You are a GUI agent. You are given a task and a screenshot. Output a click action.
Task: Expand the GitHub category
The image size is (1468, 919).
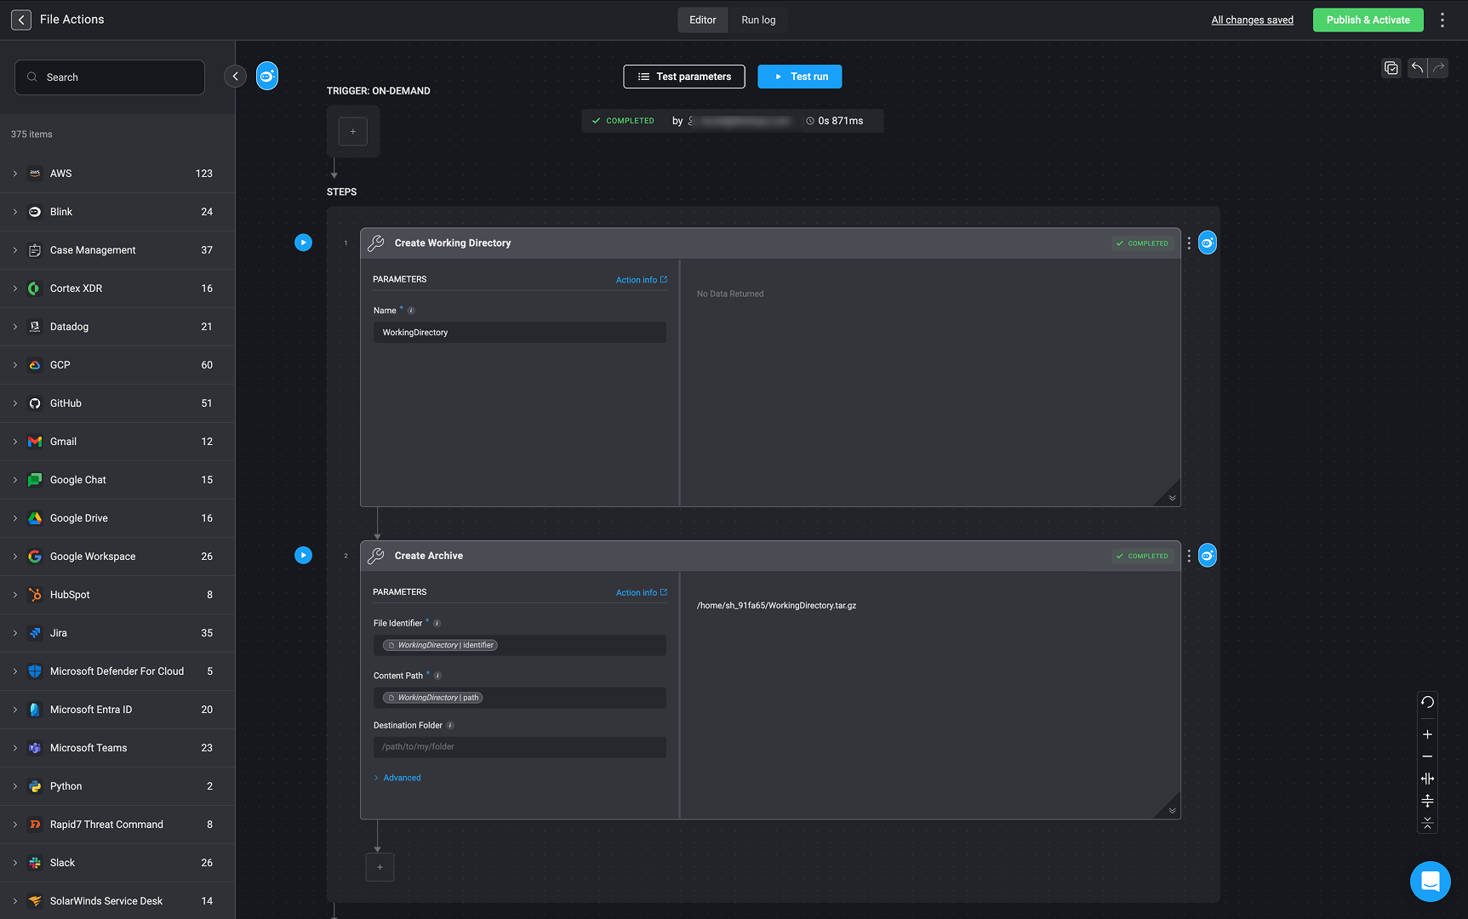14,403
